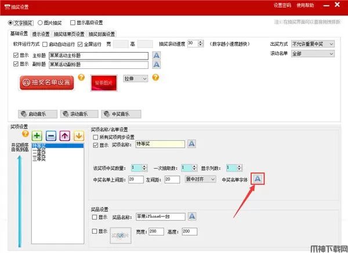The height and width of the screenshot is (253, 348).
Task: Click the 宽度 input field under 奖品设置
Action: point(156,232)
